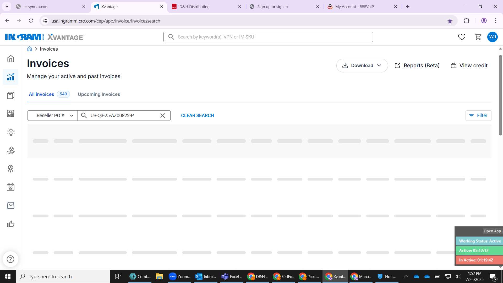Image resolution: width=503 pixels, height=283 pixels.
Task: Open the product box sidebar icon
Action: click(x=10, y=95)
